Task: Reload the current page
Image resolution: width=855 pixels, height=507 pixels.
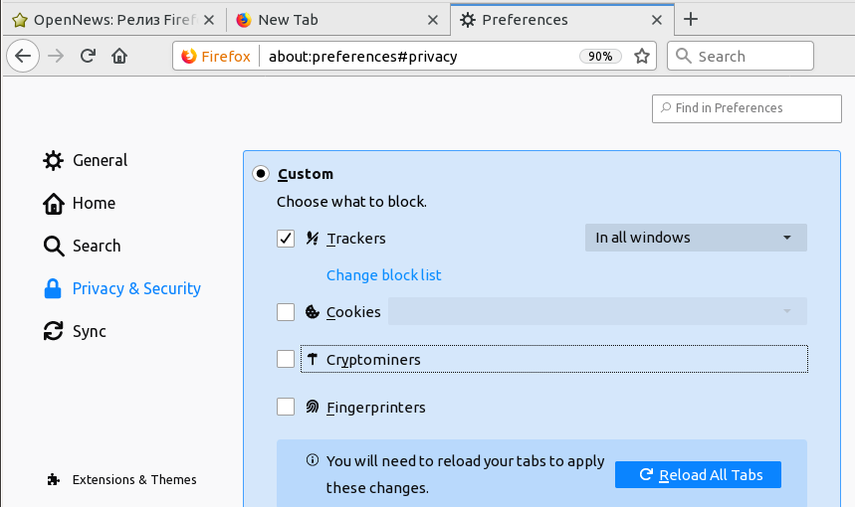Action: click(x=88, y=57)
